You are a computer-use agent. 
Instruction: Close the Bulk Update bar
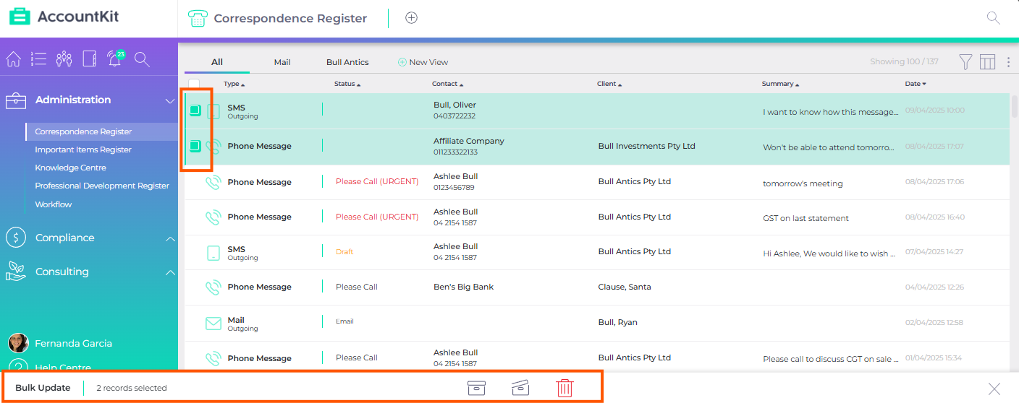pos(994,389)
